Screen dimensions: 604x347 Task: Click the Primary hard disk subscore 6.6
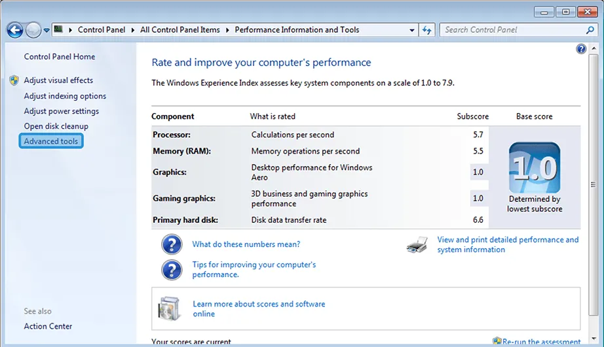click(x=478, y=220)
